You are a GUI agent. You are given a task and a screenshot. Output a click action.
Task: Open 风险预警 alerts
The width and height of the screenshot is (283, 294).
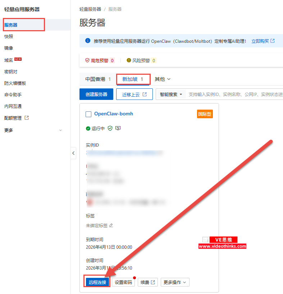tap(141, 61)
